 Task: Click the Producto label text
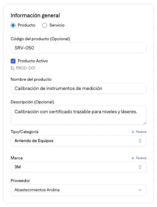(x=26, y=25)
